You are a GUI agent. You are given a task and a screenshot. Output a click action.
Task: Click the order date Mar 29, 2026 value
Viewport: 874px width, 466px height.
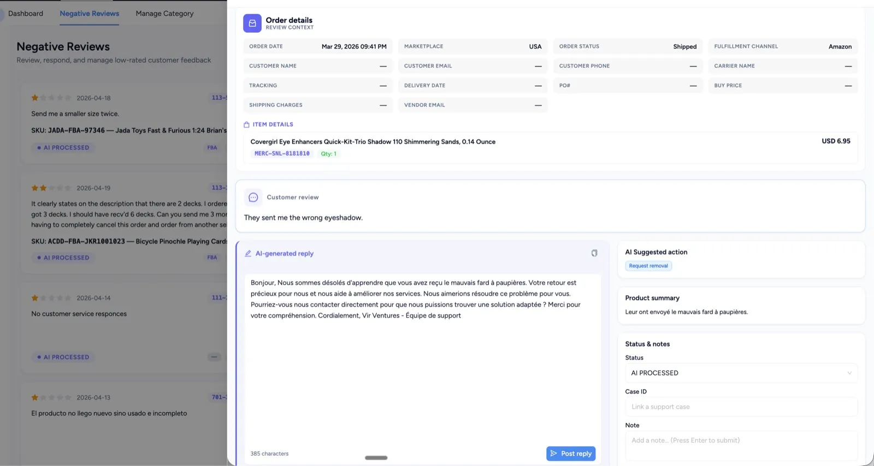click(x=354, y=46)
